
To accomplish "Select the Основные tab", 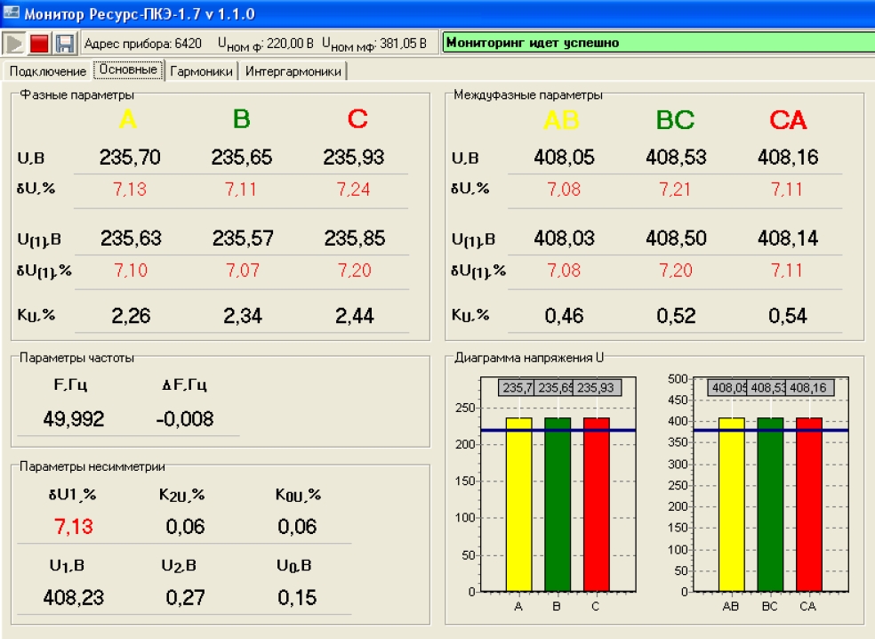I will tap(128, 69).
